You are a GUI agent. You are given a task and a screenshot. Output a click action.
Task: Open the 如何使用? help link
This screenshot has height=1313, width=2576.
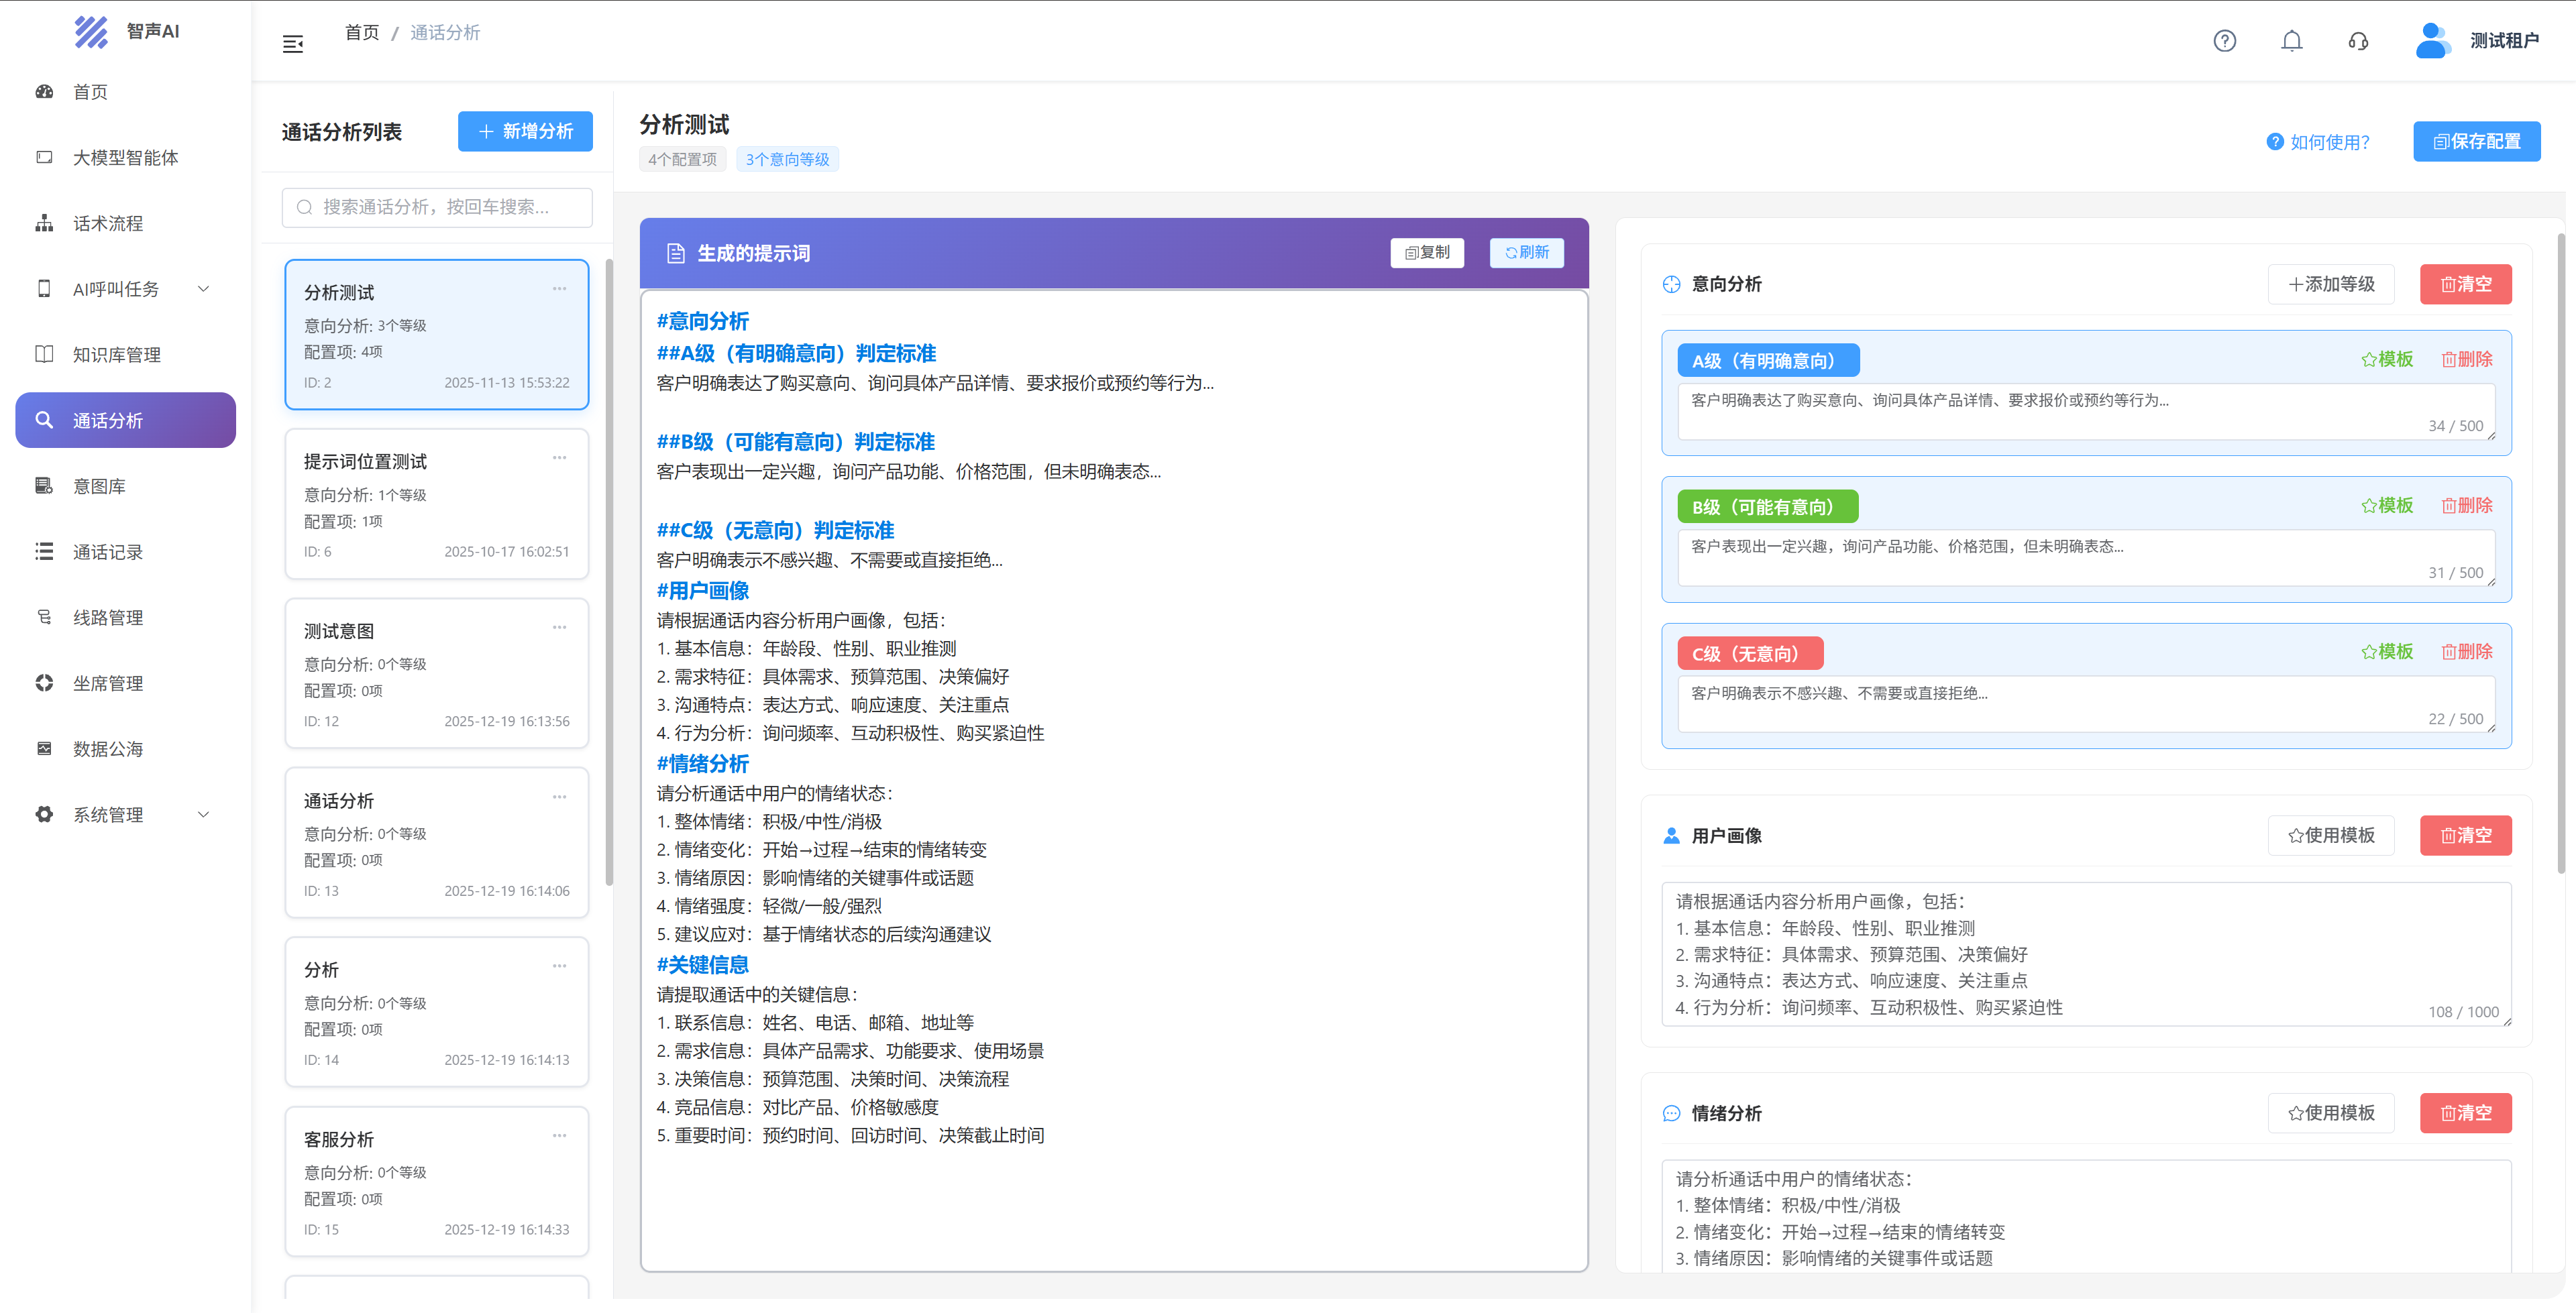point(2318,142)
